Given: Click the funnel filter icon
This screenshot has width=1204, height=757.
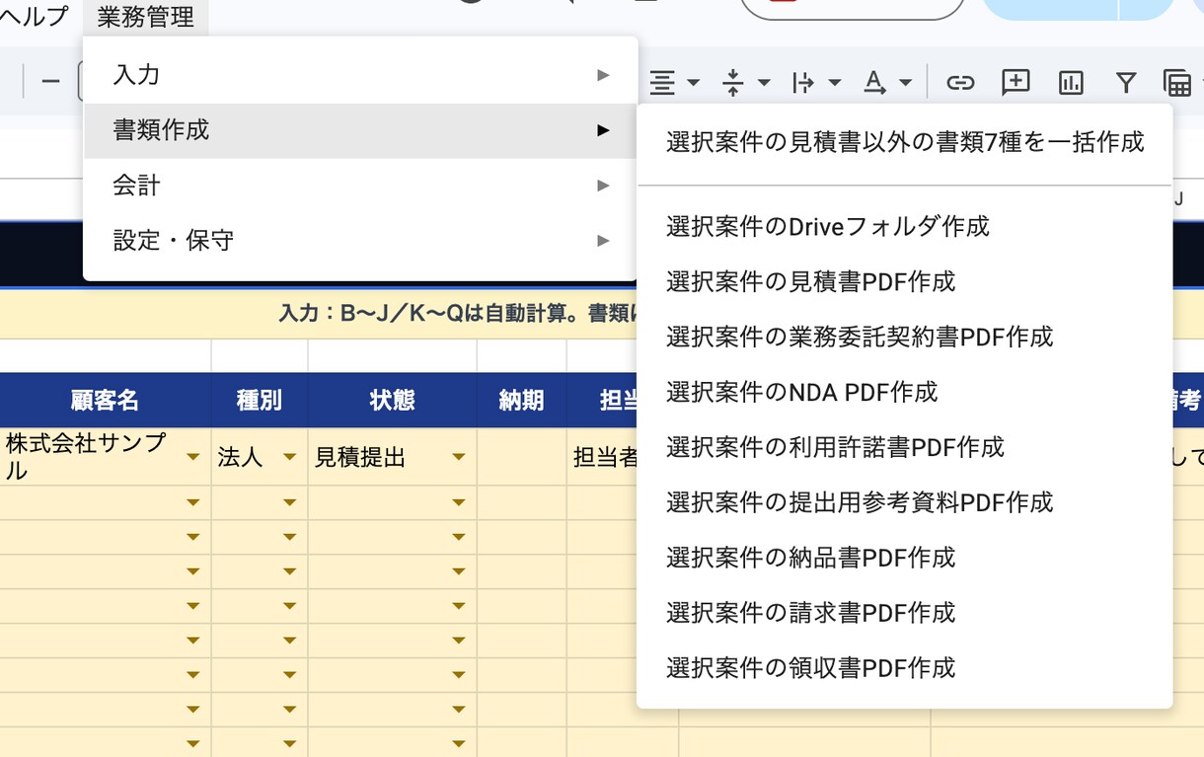Looking at the screenshot, I should click(1125, 82).
